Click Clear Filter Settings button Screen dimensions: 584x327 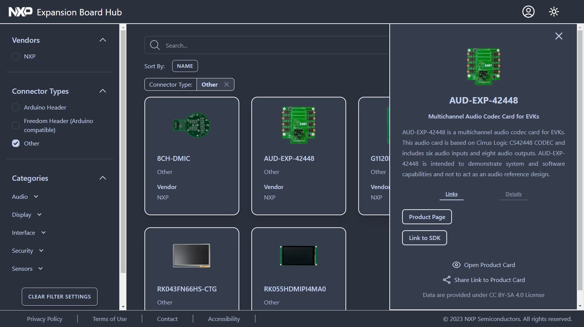60,297
